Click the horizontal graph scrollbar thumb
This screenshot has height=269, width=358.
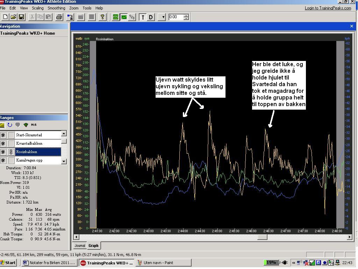262,237
